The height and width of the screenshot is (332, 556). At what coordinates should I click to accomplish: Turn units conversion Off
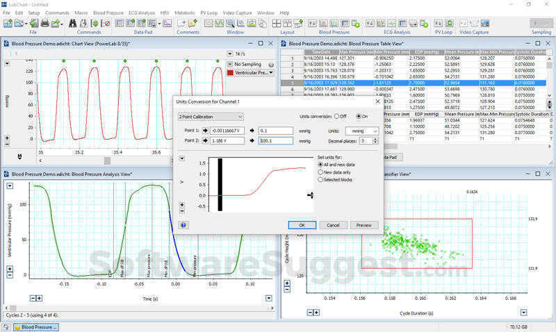point(337,116)
